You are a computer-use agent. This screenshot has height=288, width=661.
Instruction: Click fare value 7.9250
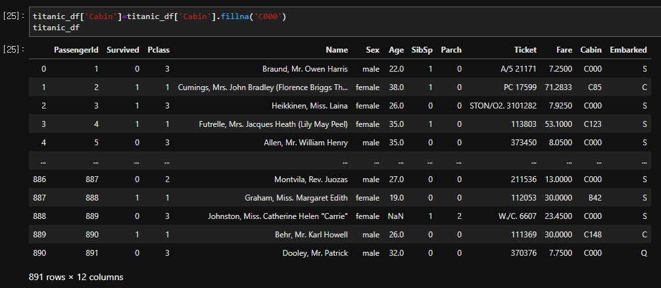pos(562,106)
